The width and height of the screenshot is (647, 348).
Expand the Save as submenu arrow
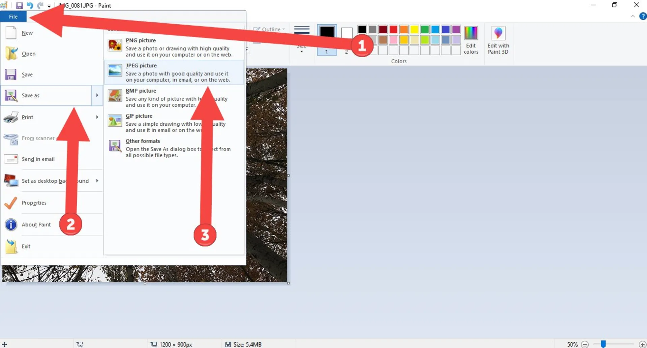(97, 95)
